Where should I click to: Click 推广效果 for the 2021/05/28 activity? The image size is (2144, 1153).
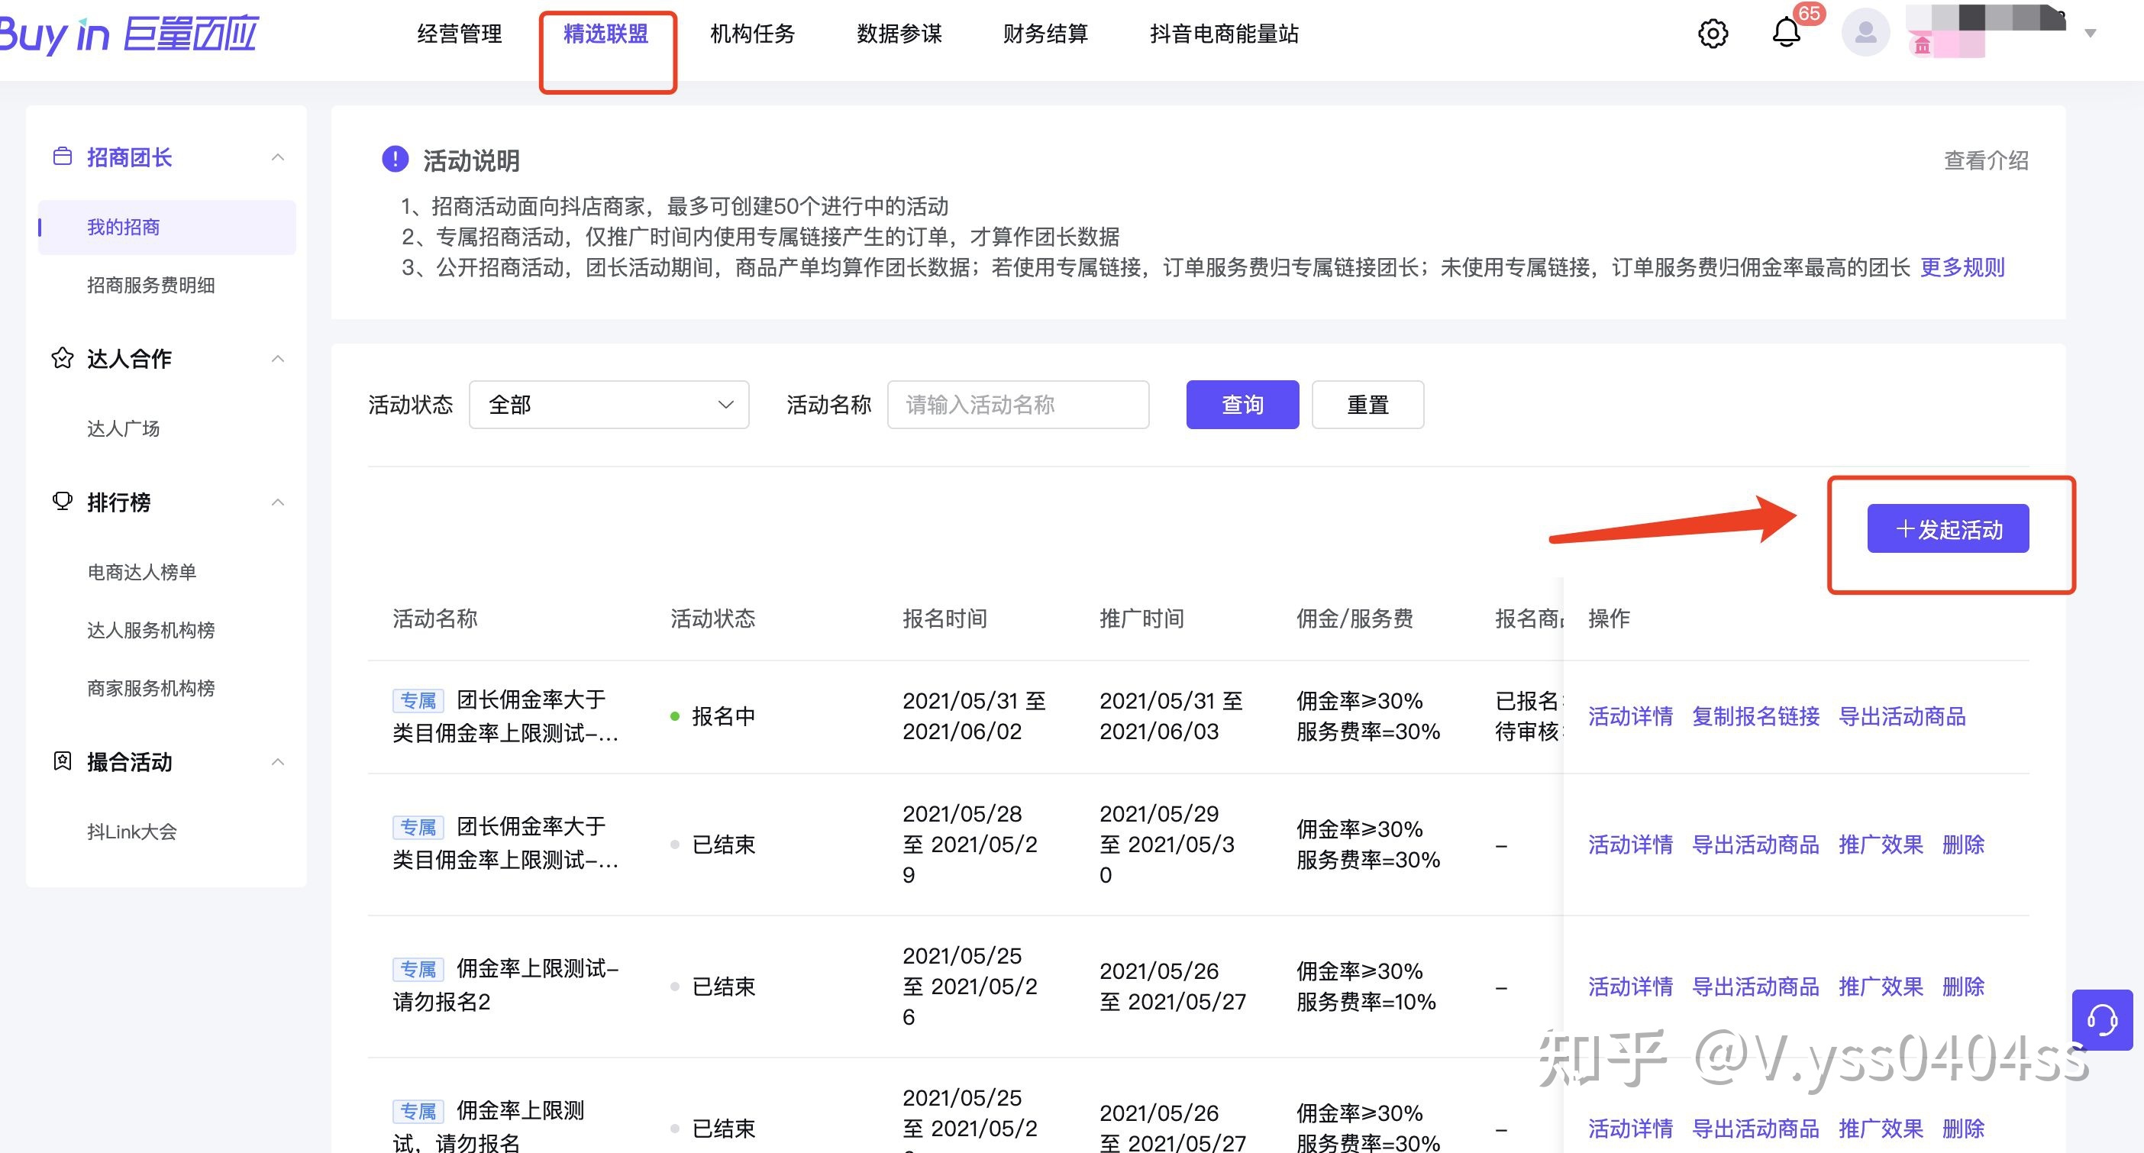click(1880, 845)
